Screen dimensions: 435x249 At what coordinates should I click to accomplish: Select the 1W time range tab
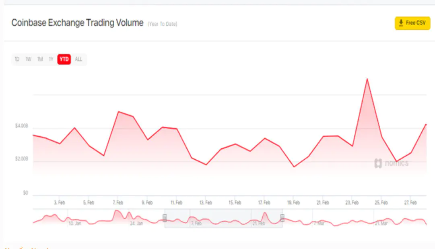click(x=28, y=59)
